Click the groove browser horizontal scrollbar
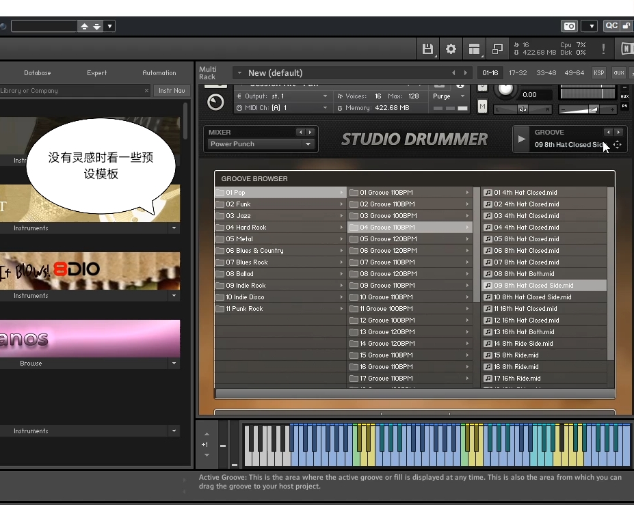Screen dimensions: 634x505 point(415,393)
